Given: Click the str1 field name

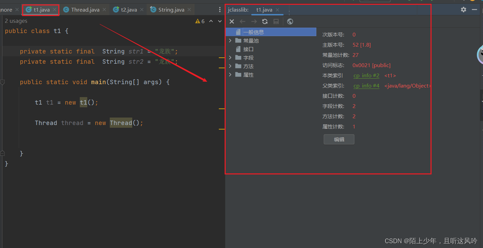Looking at the screenshot, I should click(136, 51).
